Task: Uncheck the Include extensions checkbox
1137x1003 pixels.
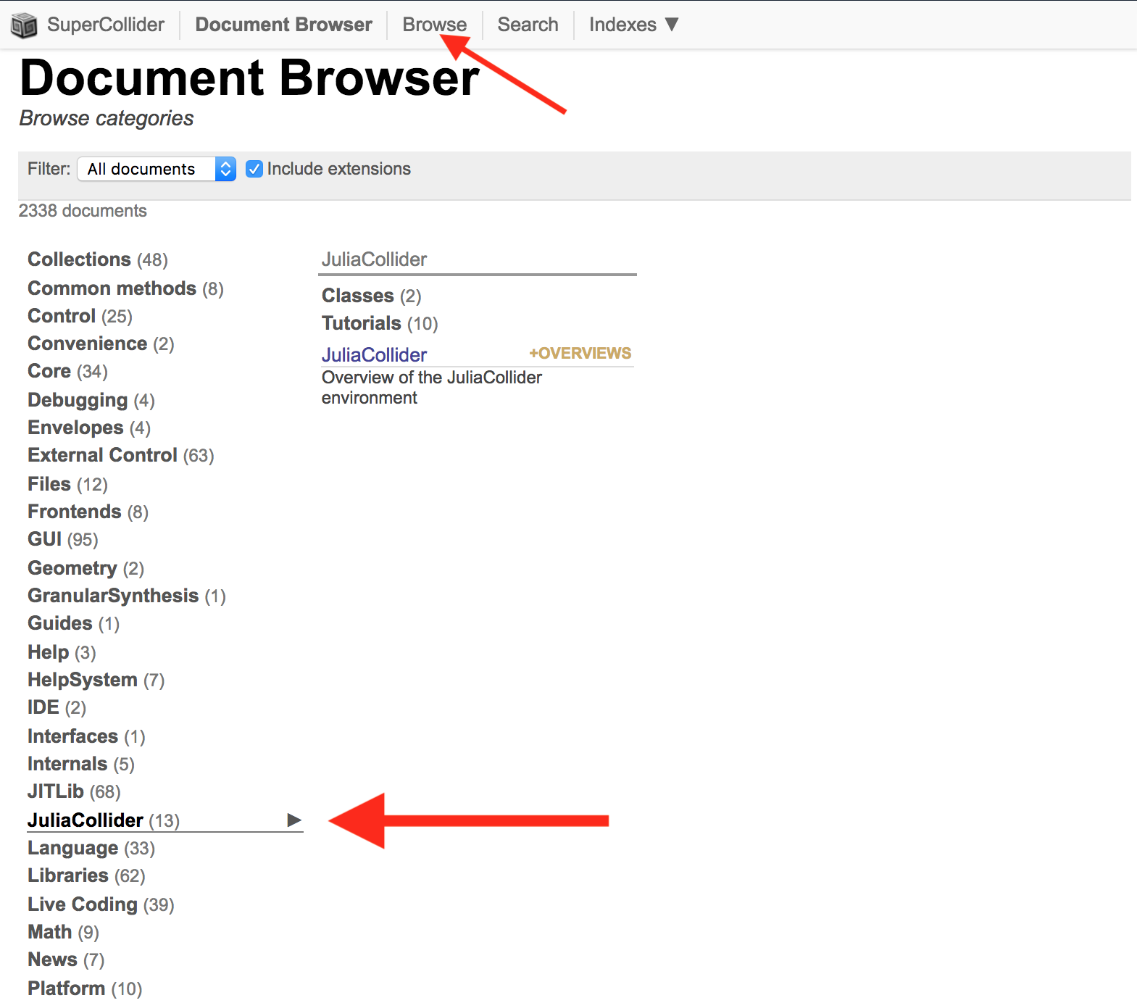Action: pyautogui.click(x=254, y=169)
